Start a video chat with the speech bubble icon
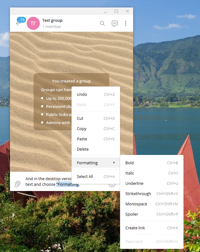Screen dimensions: 200x252 [115, 23]
